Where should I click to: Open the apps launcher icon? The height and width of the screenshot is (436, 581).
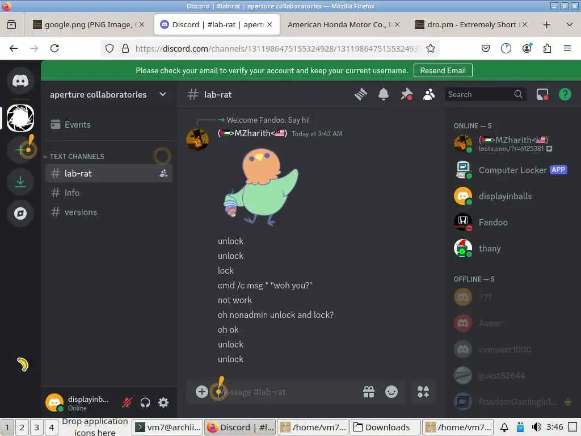coord(423,392)
